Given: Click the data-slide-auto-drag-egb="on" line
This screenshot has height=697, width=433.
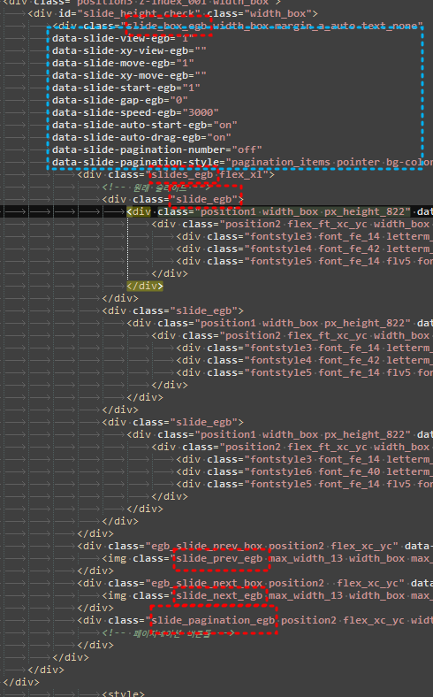Looking at the screenshot, I should pos(141,137).
